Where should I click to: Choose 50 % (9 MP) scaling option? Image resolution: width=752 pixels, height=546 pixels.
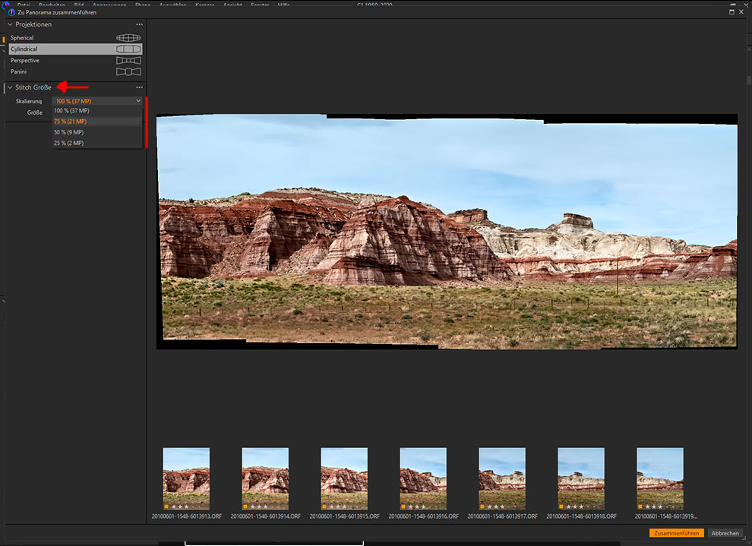click(97, 132)
